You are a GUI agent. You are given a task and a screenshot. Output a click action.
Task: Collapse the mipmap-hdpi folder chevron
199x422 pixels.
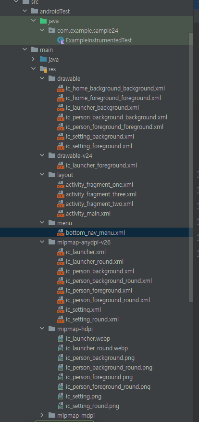pyautogui.click(x=42, y=329)
